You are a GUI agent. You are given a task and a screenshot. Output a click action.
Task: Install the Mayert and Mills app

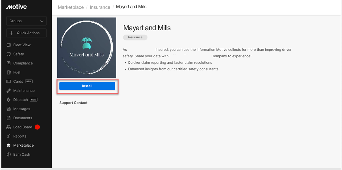[x=87, y=86]
